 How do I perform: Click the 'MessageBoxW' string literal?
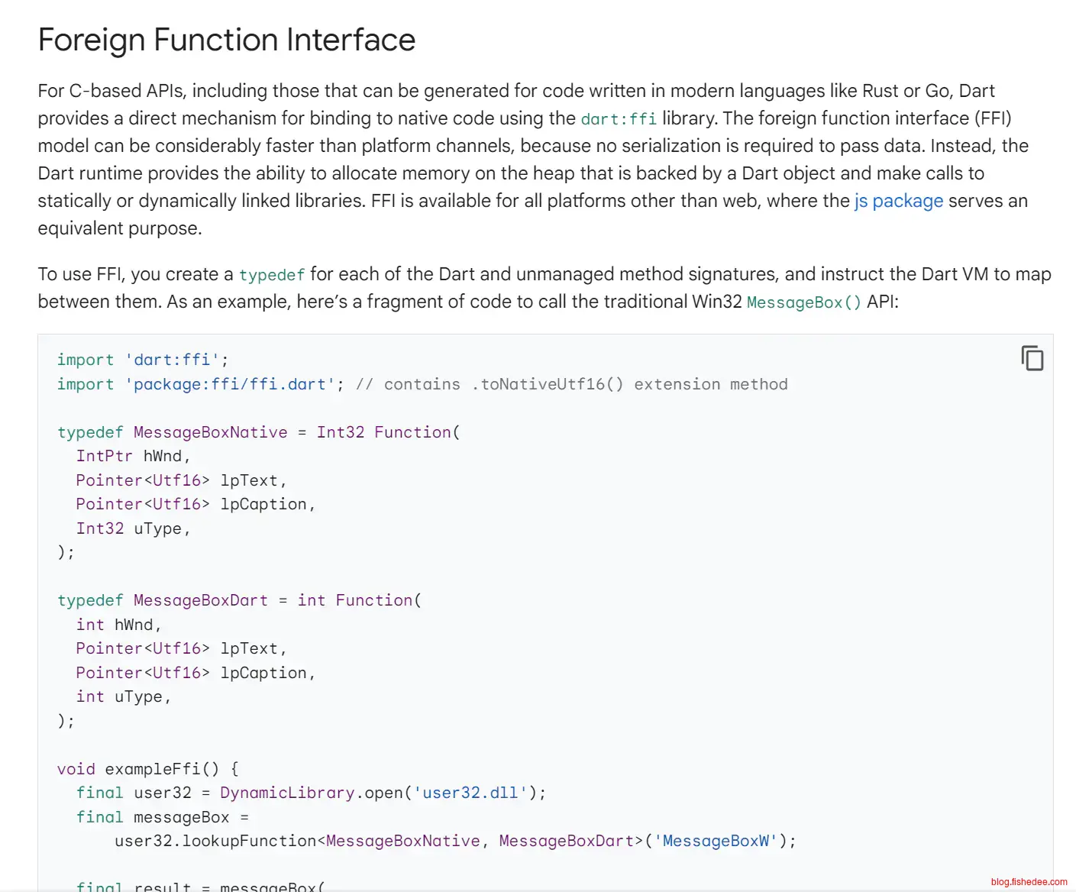coord(716,841)
